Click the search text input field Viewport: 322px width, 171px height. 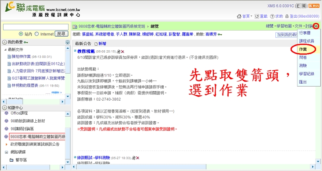pyautogui.click(x=35, y=27)
